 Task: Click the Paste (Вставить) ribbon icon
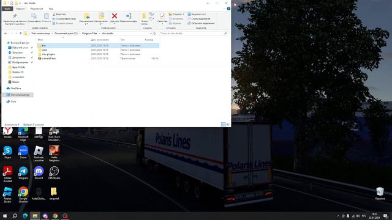[47, 18]
